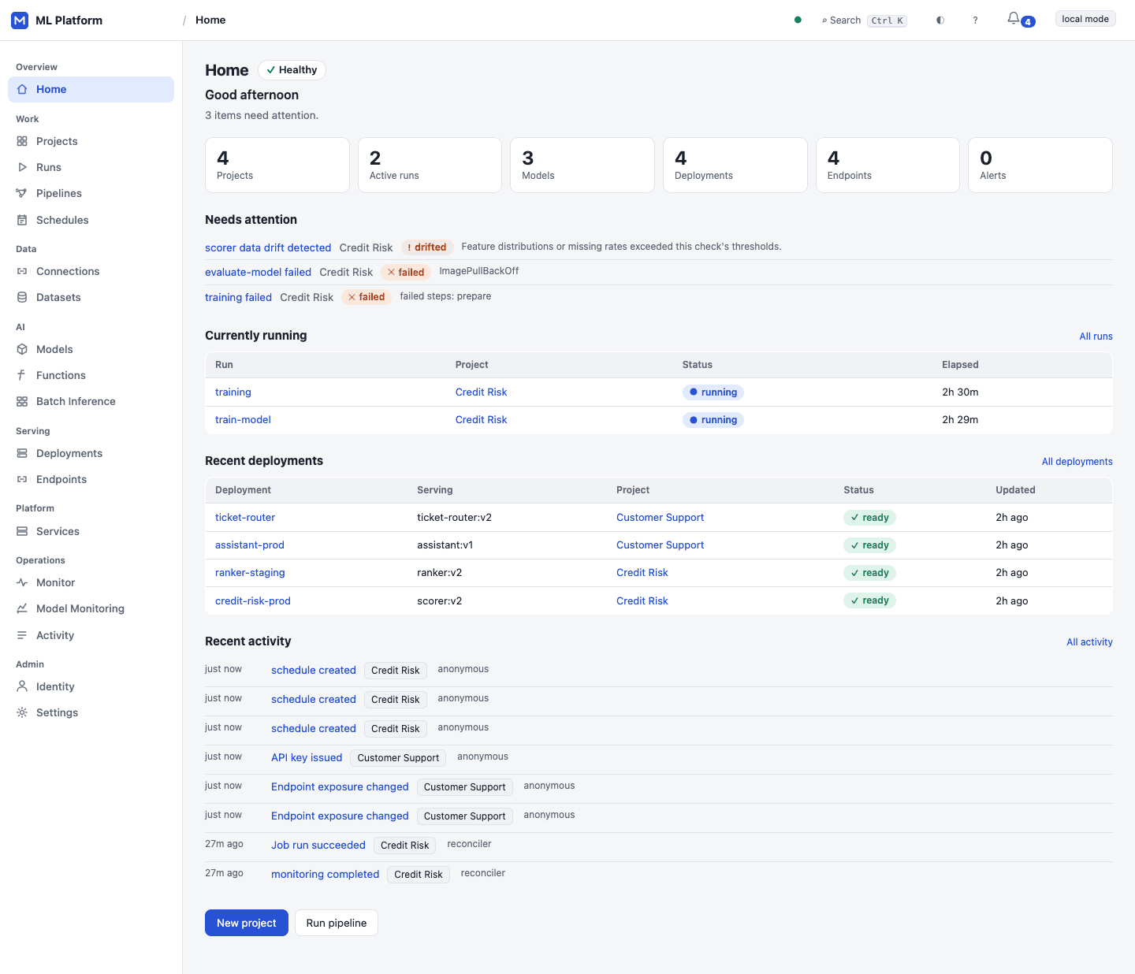Open the All deployments link
Screen dimensions: 1135x974
(1077, 462)
